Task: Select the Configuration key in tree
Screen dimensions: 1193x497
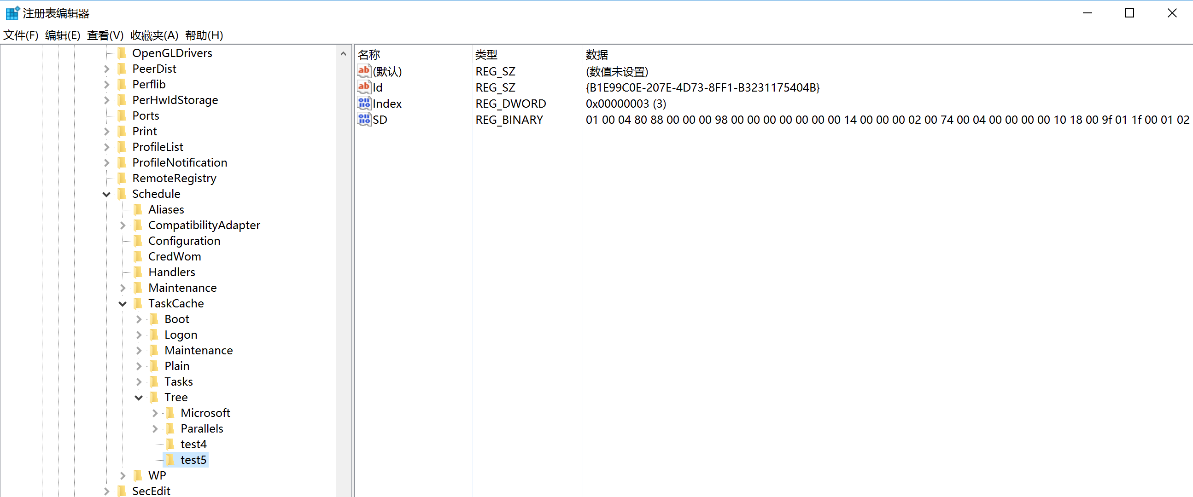Action: (x=184, y=241)
